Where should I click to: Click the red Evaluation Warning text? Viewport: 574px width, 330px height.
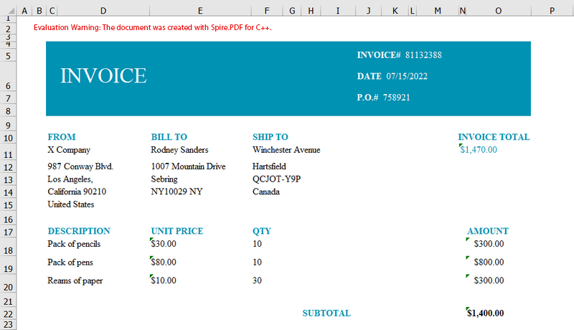tap(152, 27)
